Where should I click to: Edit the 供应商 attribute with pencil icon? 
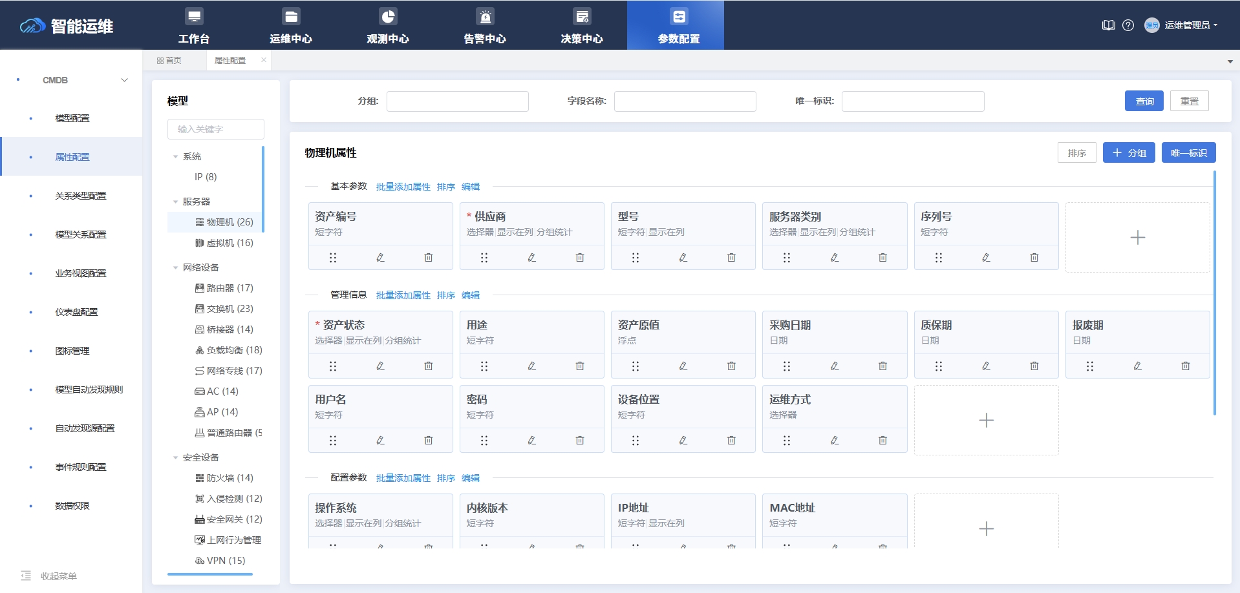531,257
